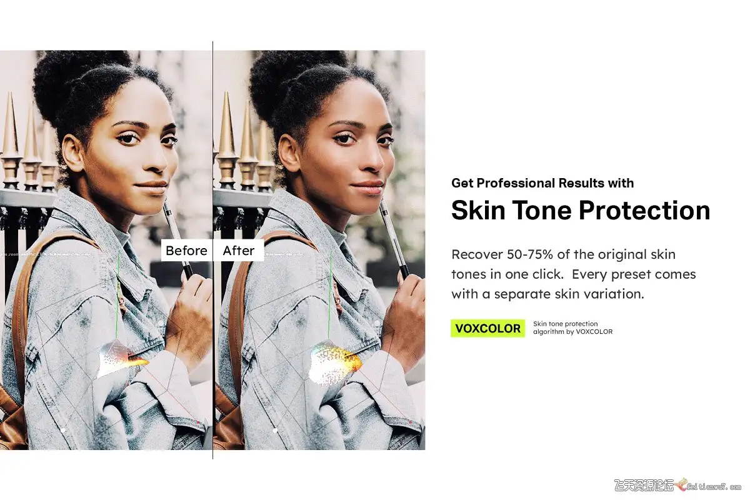This screenshot has width=750, height=500.
Task: Click the "Skin Tone Protection" heading
Action: 581,211
